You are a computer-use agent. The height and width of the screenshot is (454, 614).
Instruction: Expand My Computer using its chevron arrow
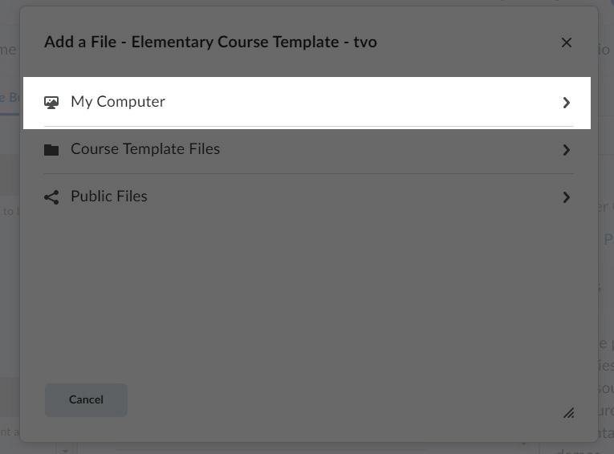(x=566, y=103)
